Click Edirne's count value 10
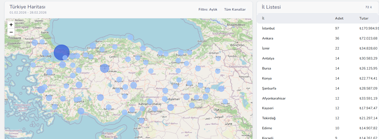 pos(337,128)
